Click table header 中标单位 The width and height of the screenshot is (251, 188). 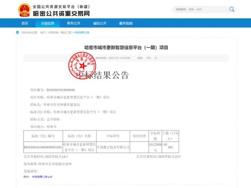(x=113, y=136)
